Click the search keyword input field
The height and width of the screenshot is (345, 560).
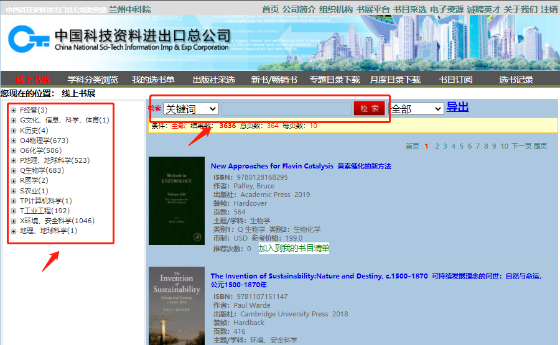(286, 109)
